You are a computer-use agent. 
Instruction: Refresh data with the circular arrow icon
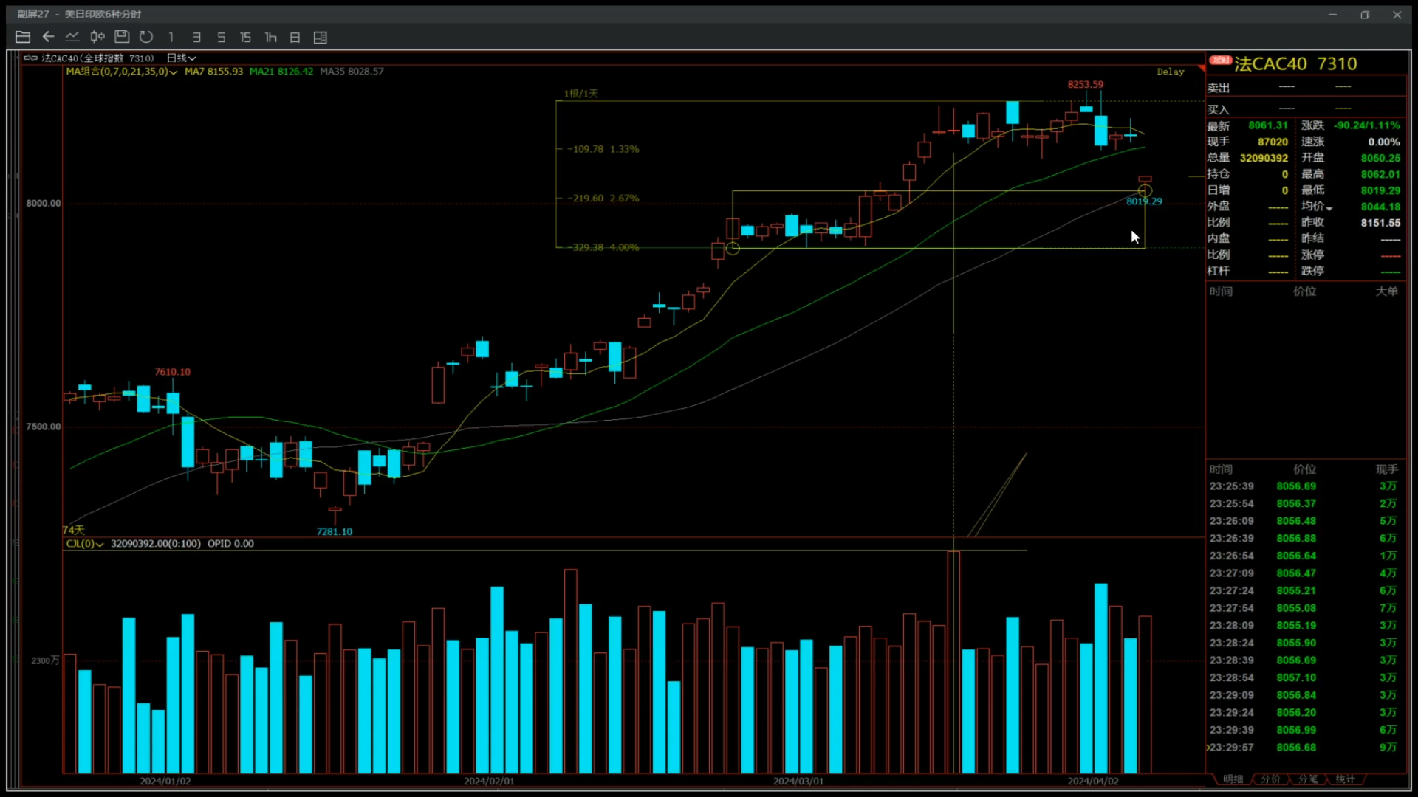coord(146,37)
